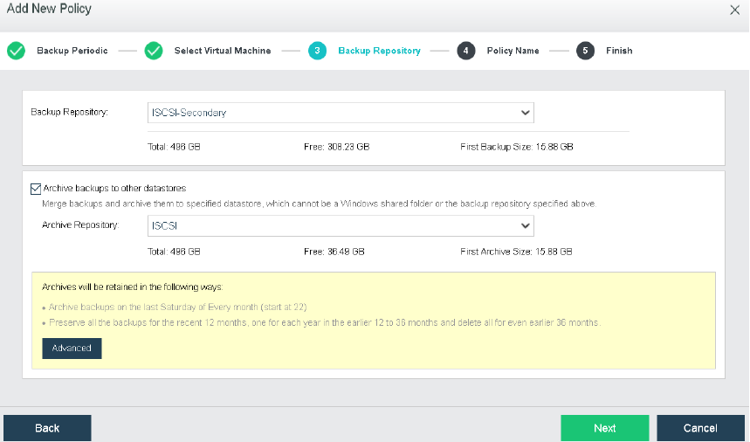Select the Policy Name step label
This screenshot has width=750, height=442.
[513, 51]
